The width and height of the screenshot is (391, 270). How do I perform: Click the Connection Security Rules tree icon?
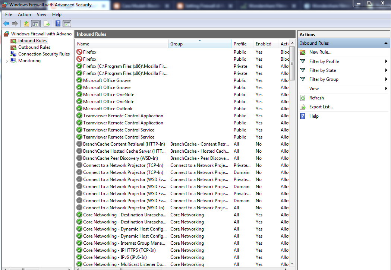[x=13, y=54]
